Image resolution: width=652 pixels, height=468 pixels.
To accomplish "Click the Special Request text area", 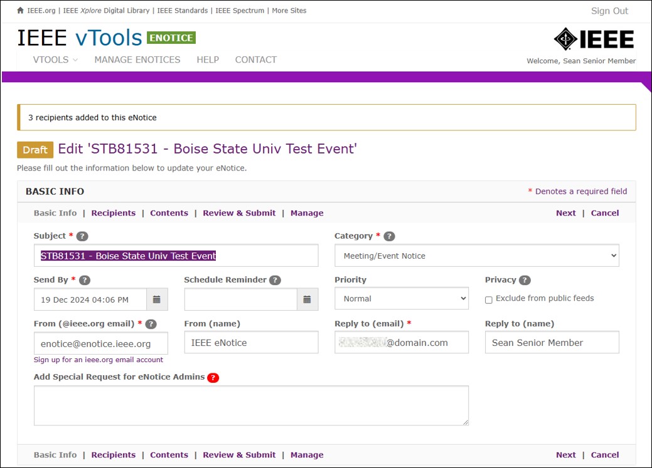I will pyautogui.click(x=251, y=406).
